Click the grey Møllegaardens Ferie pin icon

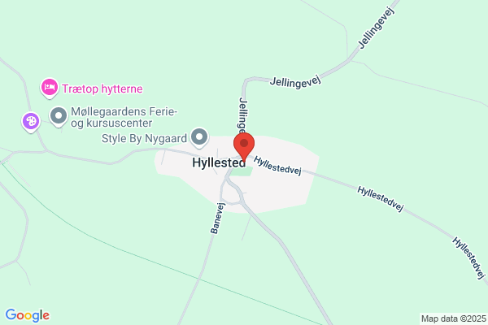click(x=59, y=117)
